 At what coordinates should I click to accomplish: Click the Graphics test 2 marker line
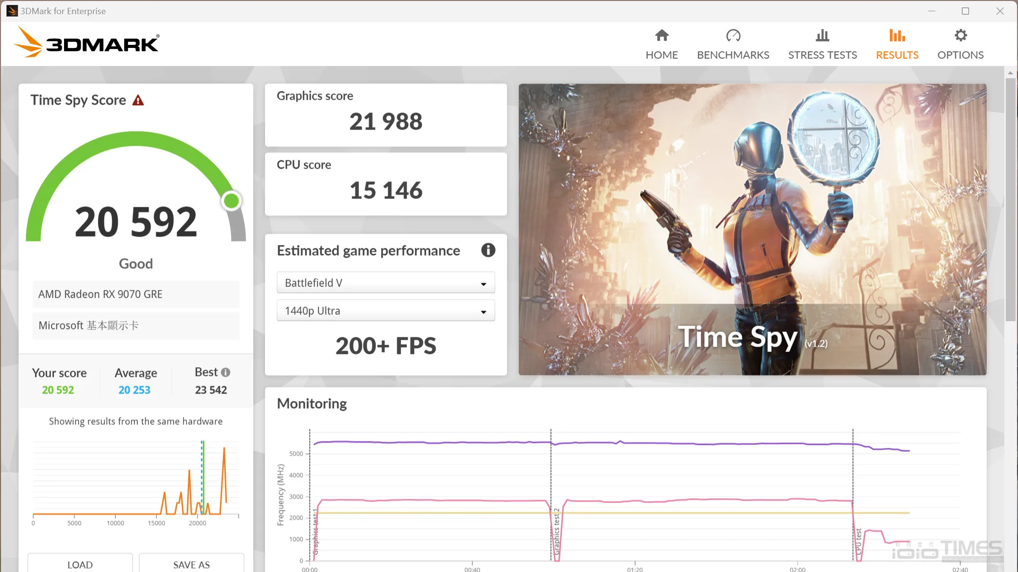pos(551,495)
